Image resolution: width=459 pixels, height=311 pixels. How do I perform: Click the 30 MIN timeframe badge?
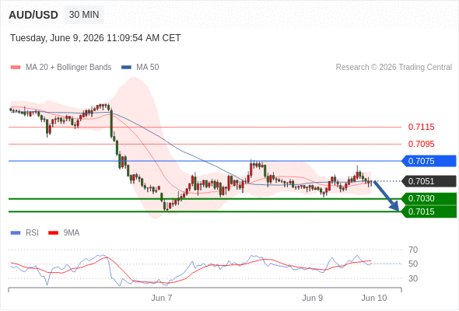pyautogui.click(x=84, y=15)
